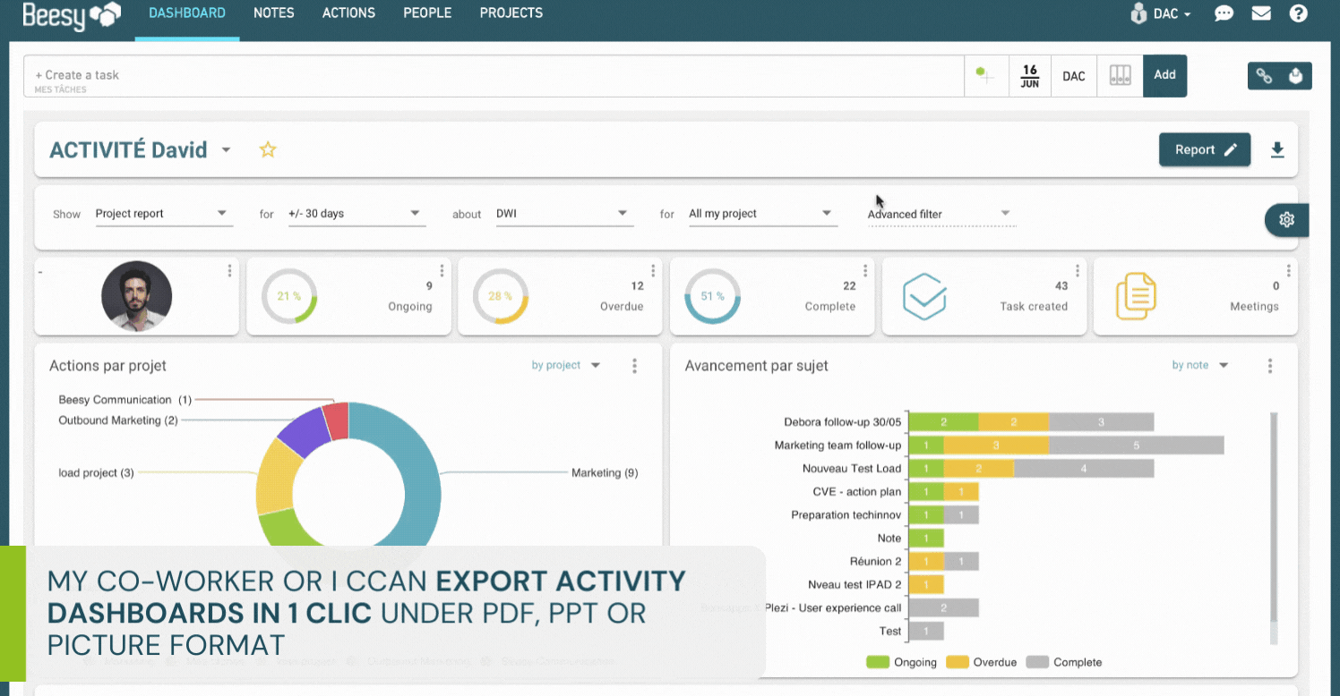Open the by note chart dropdown
This screenshot has width=1340, height=696.
pos(1200,365)
